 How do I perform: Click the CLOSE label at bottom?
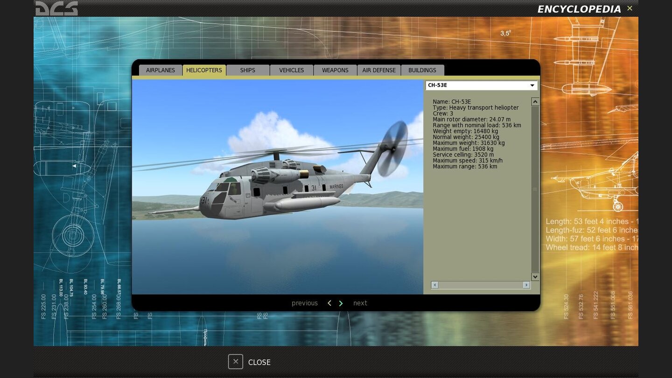[x=259, y=363]
